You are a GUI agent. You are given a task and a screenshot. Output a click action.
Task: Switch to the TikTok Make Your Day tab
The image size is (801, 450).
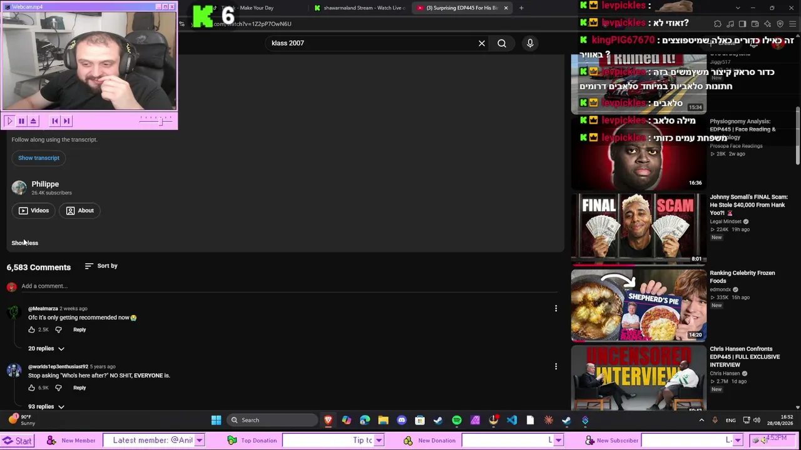(249, 8)
